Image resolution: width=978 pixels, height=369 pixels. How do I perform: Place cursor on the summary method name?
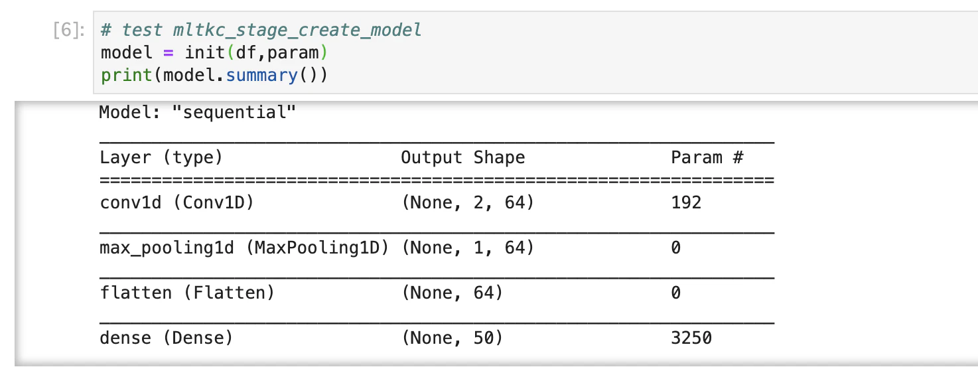(261, 75)
